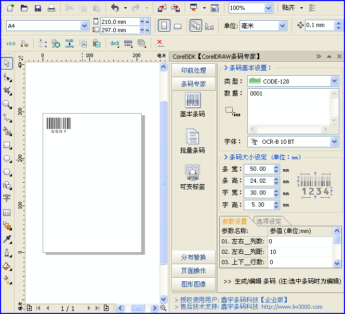The image size is (345, 314).
Task: Click the nudge offset 0.1 mm stepper
Action: point(338,26)
